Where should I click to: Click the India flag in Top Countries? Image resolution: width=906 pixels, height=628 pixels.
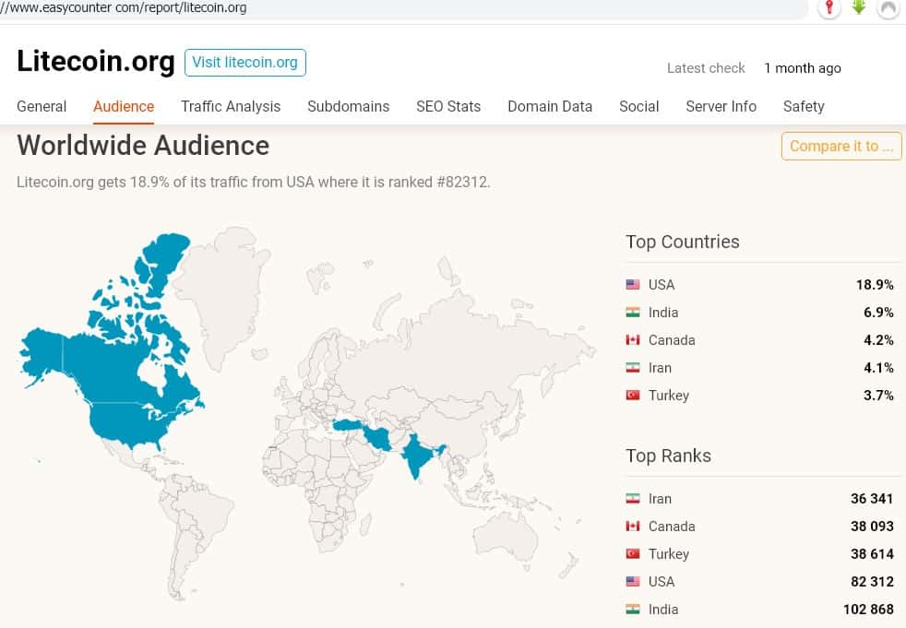tap(633, 313)
